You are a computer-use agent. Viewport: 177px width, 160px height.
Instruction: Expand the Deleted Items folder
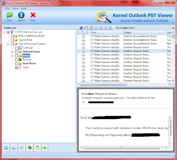(12, 52)
